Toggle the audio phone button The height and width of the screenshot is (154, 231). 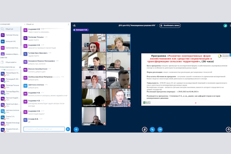tap(152, 130)
